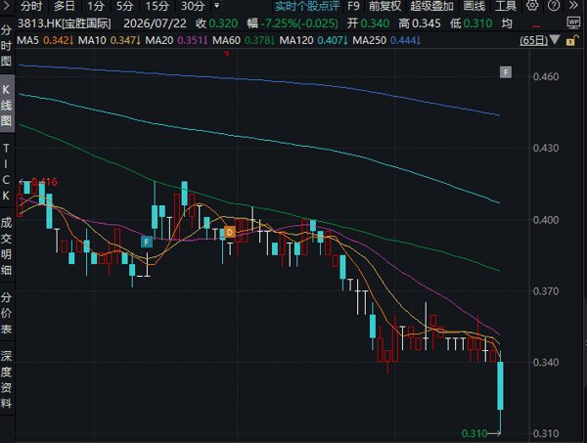This screenshot has width=587, height=443.
Task: Switch to 多日 period tab
Action: click(x=65, y=6)
